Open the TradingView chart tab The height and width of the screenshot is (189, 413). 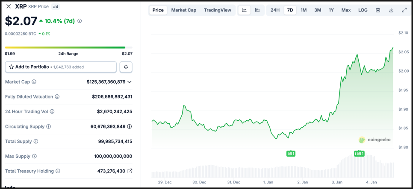(x=218, y=10)
